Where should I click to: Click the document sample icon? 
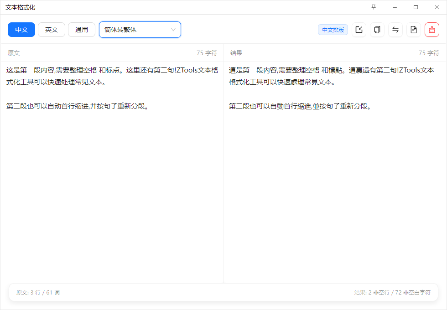coord(414,30)
